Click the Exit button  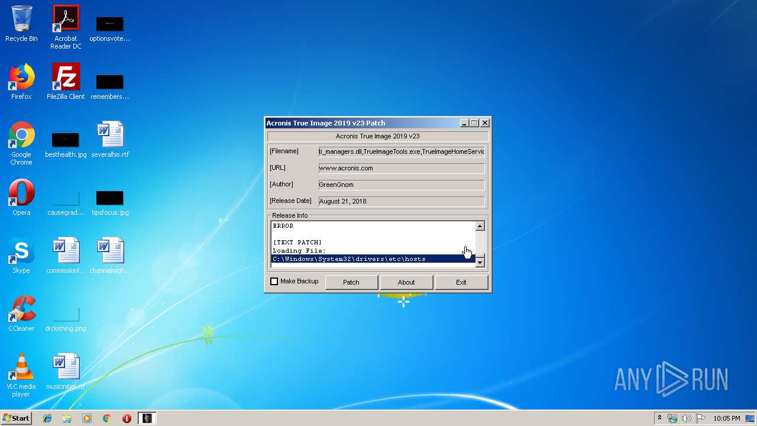click(x=461, y=282)
